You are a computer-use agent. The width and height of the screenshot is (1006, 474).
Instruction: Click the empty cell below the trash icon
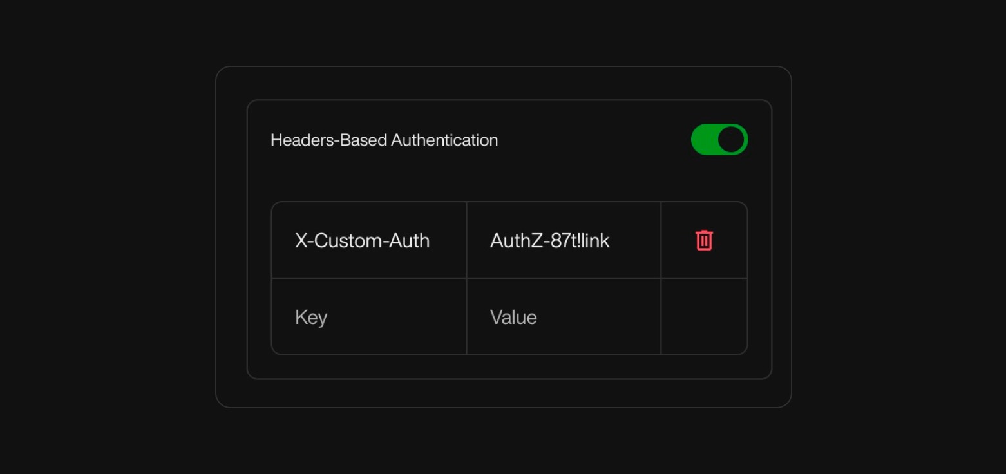[x=704, y=316]
